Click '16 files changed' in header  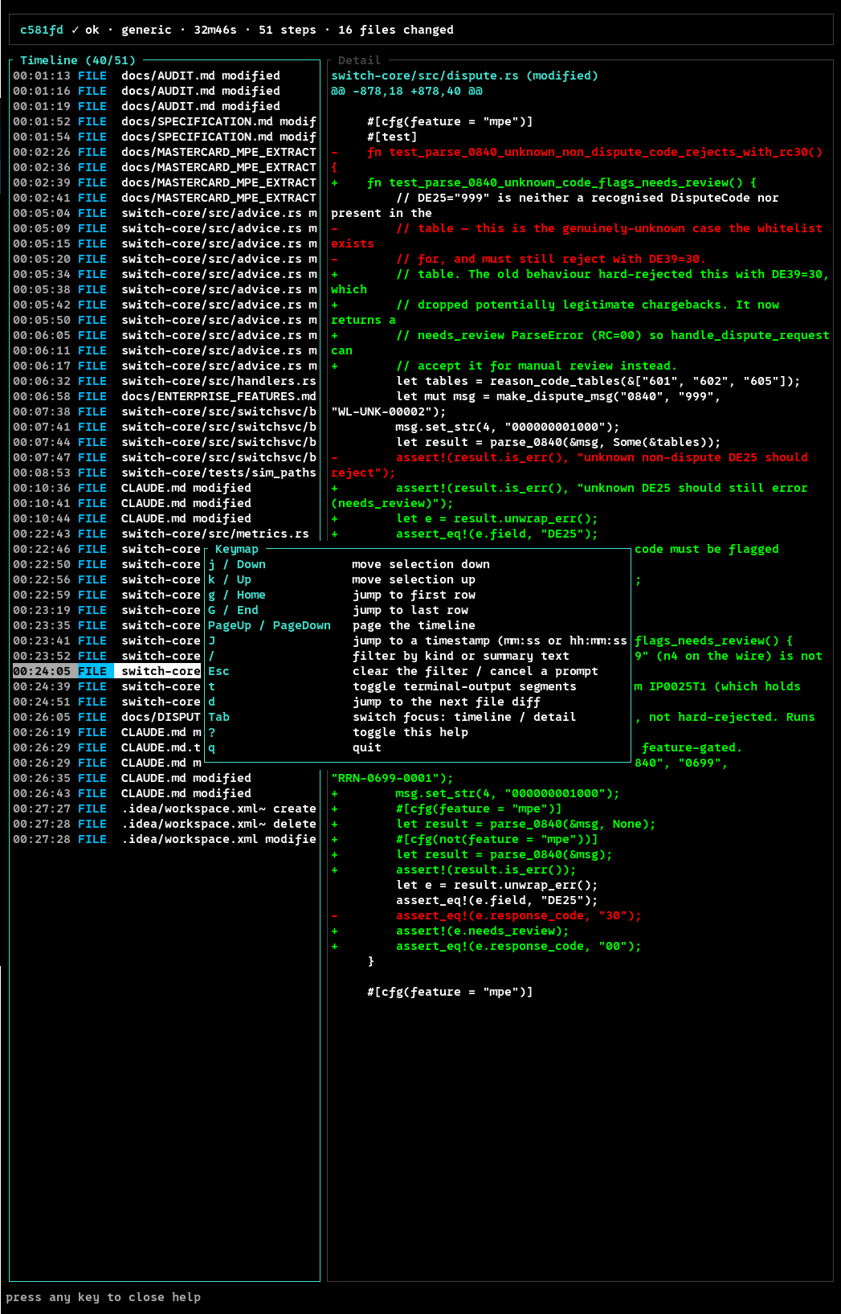point(396,30)
